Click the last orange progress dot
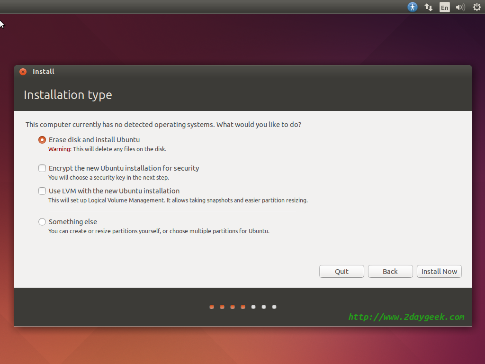This screenshot has height=364, width=485. point(243,307)
